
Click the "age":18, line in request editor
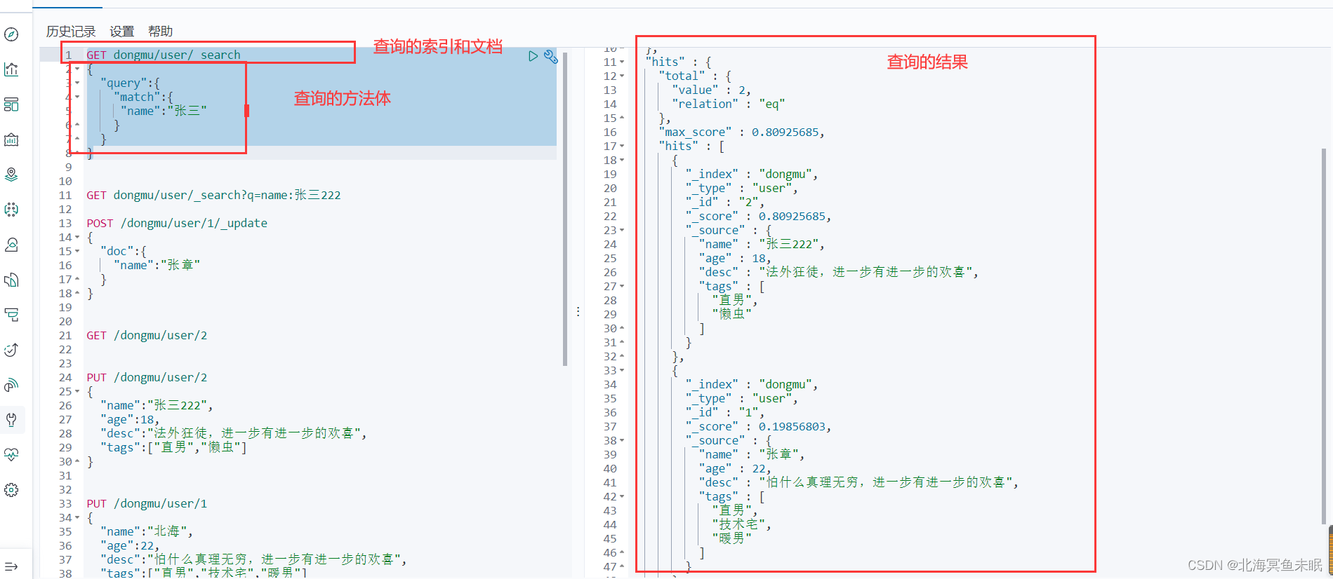point(129,419)
